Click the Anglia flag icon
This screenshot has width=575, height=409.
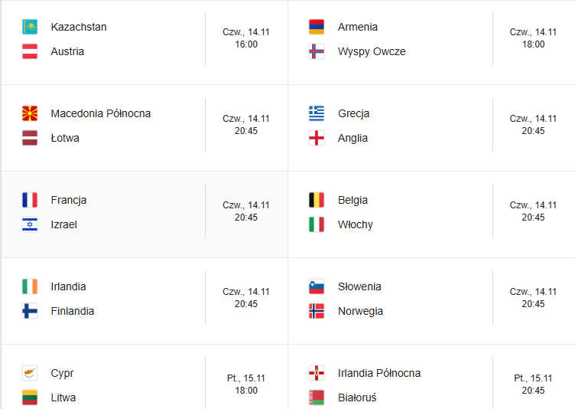point(317,138)
